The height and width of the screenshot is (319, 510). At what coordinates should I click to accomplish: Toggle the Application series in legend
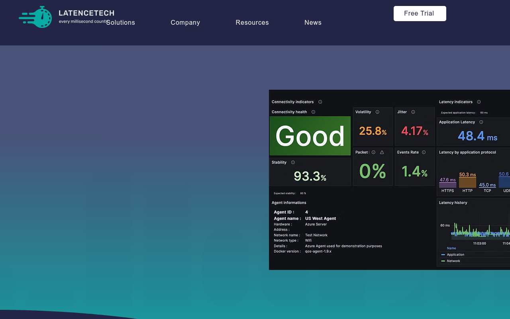tap(455, 254)
